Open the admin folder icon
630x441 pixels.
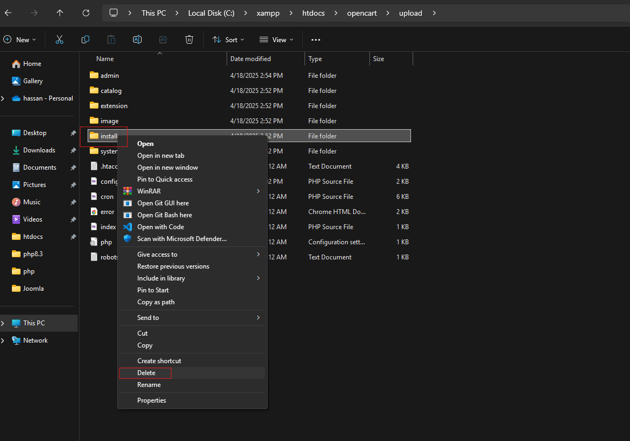point(94,76)
